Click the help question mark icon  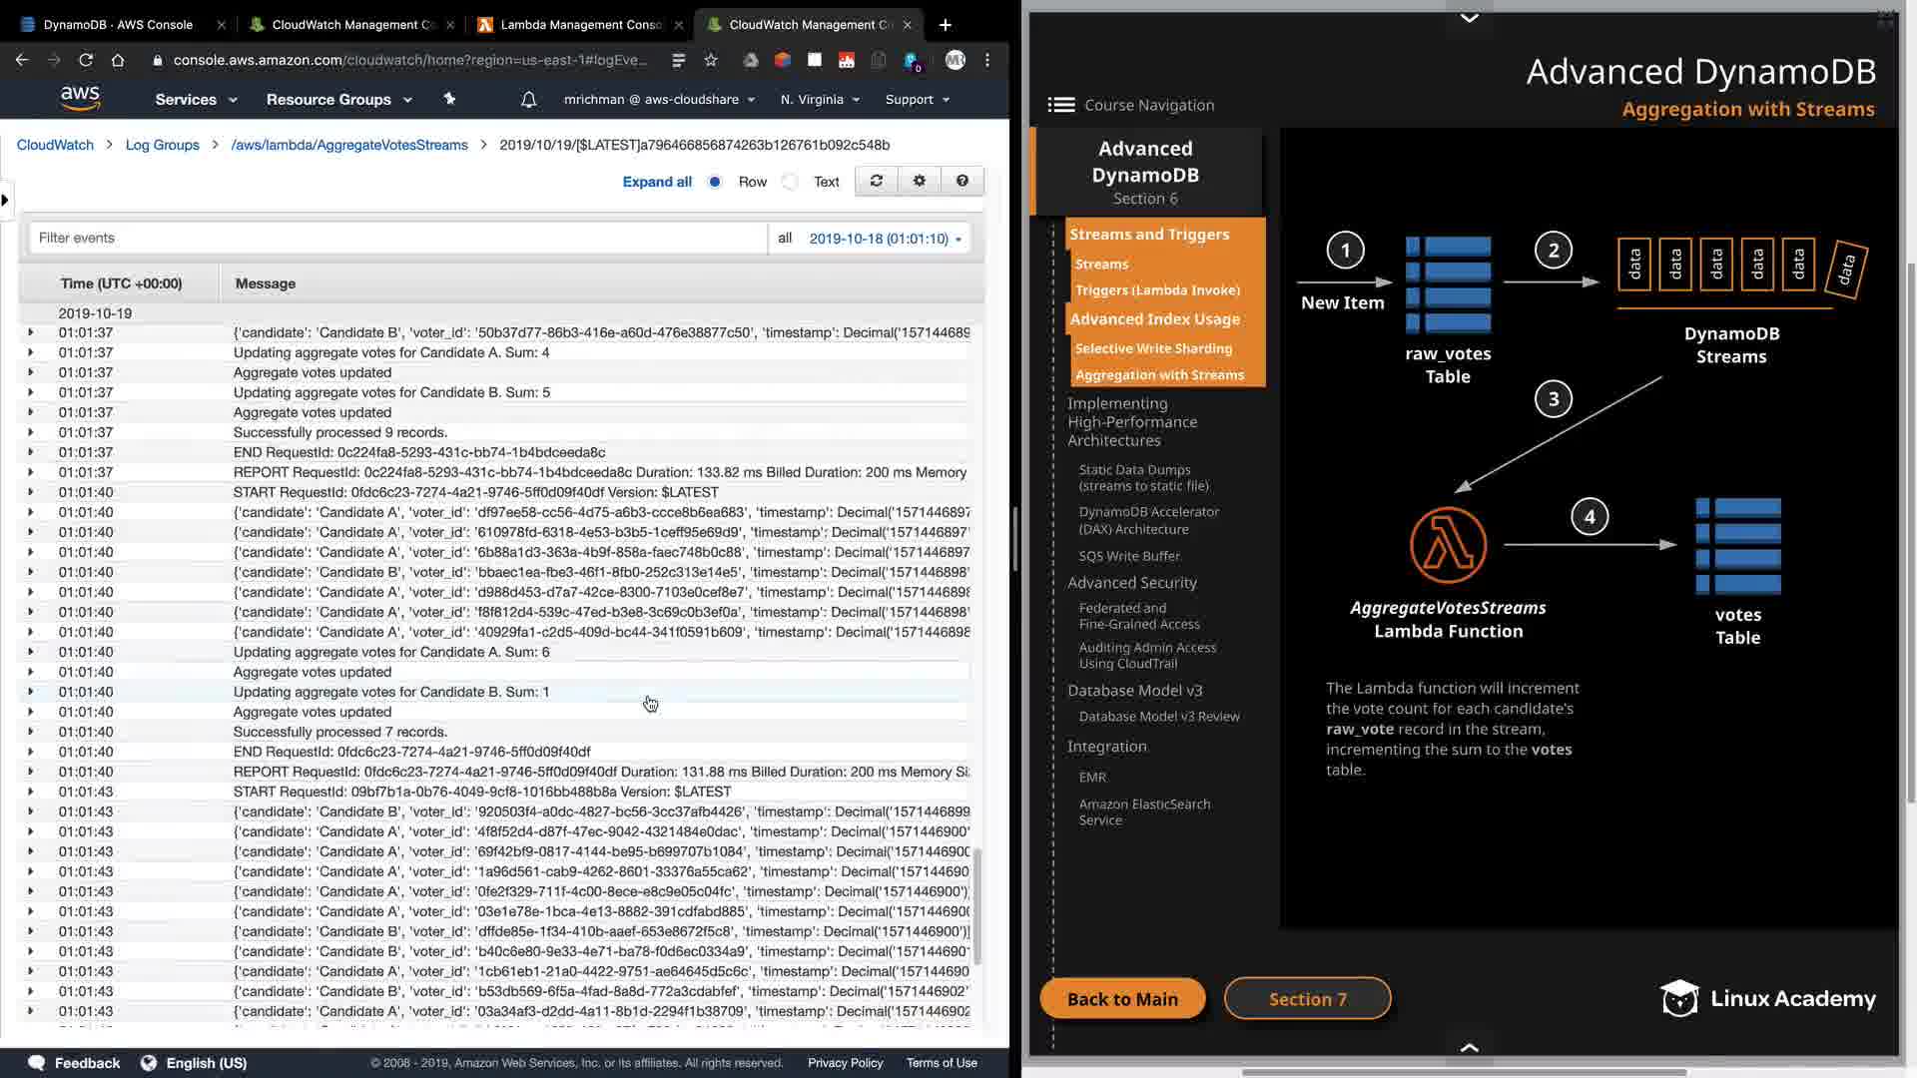click(961, 181)
